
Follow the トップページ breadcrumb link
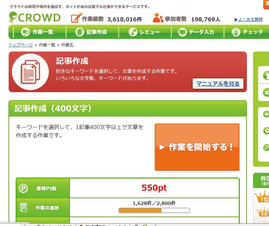tap(21, 45)
